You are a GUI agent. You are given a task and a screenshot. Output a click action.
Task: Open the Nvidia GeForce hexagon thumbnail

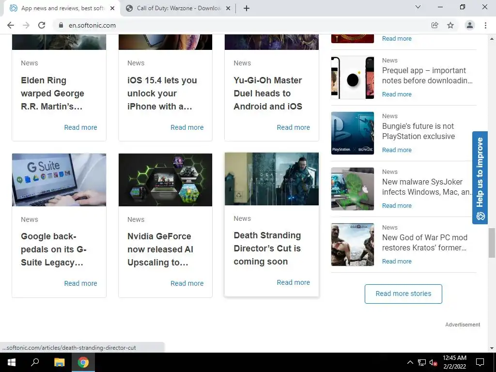point(166,180)
